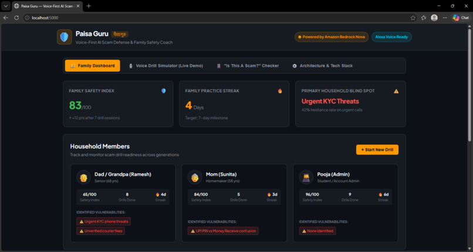Click the Hindi name badge next to Paisa Guru

click(x=120, y=34)
